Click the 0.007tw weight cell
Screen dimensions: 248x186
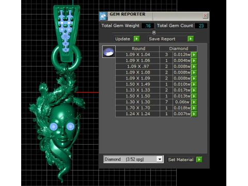182,114
